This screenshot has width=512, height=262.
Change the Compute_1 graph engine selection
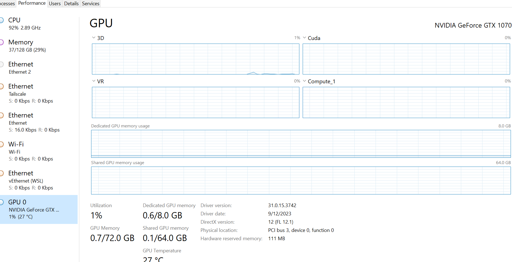pyautogui.click(x=304, y=81)
